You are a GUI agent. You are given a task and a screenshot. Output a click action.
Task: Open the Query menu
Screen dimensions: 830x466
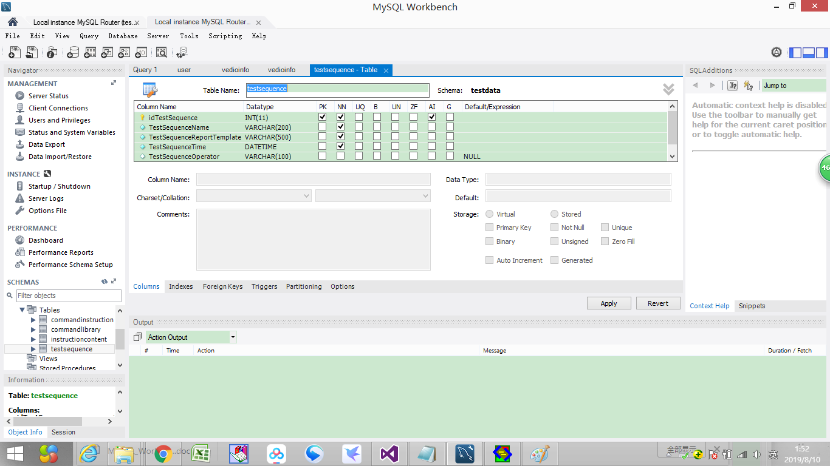click(89, 36)
